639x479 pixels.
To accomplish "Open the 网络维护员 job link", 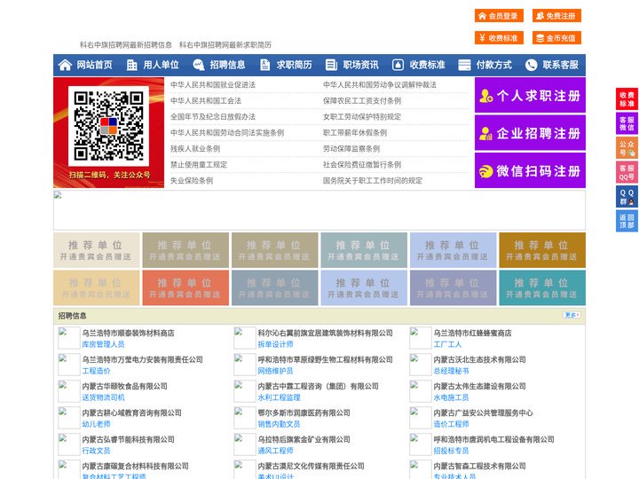I will pyautogui.click(x=275, y=371).
